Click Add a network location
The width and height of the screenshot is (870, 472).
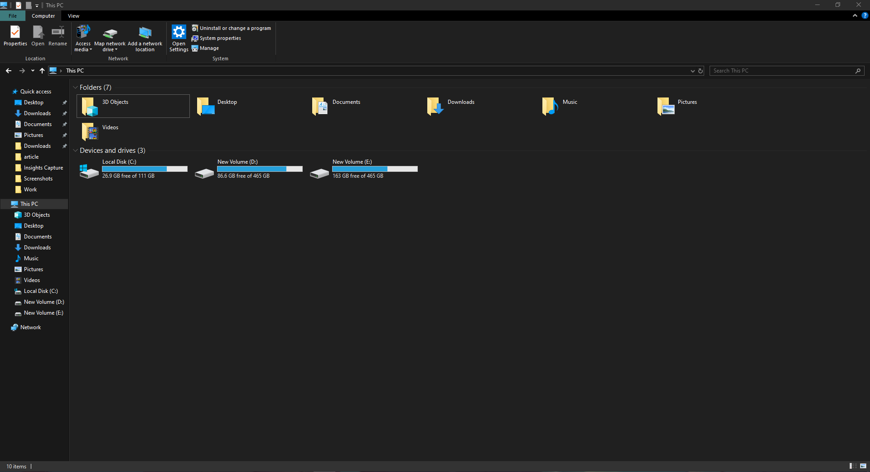pos(145,39)
